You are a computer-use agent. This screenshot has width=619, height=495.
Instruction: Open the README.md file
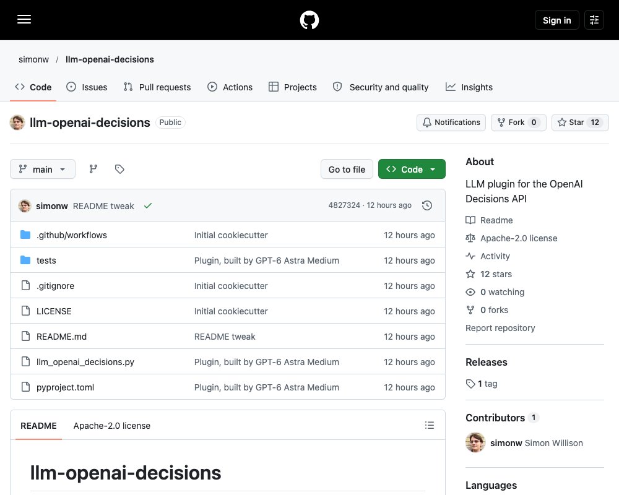point(61,337)
